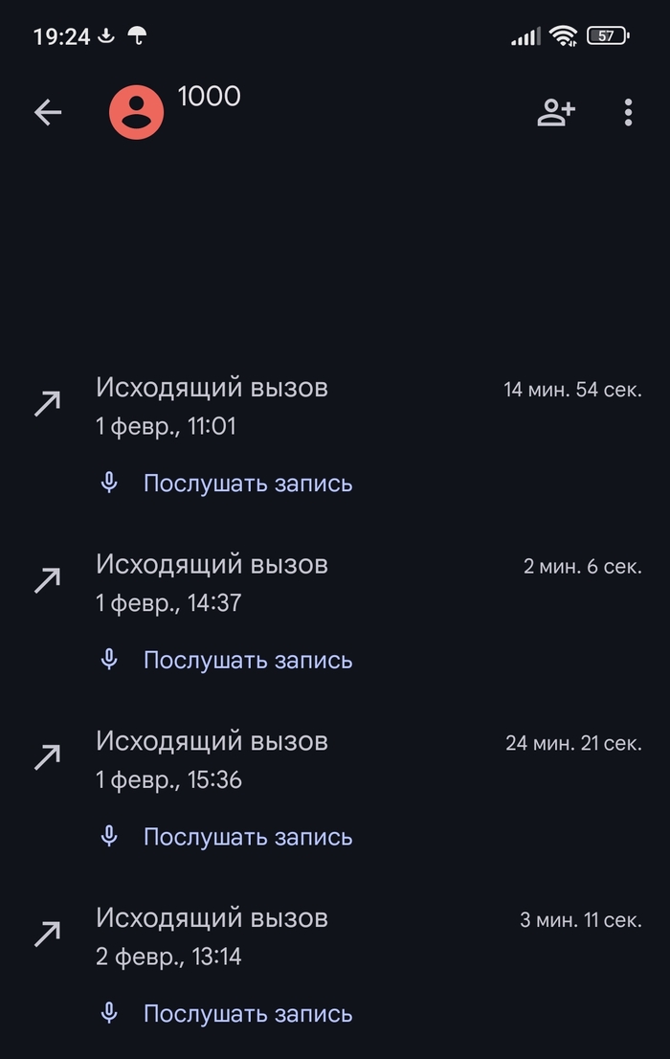This screenshot has width=670, height=1059.
Task: Tap the outgoing arrow of the 14:37 call
Action: (x=47, y=580)
